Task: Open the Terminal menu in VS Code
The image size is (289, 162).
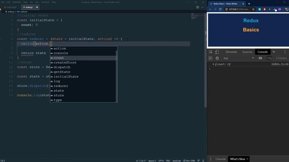Action: pos(45,2)
